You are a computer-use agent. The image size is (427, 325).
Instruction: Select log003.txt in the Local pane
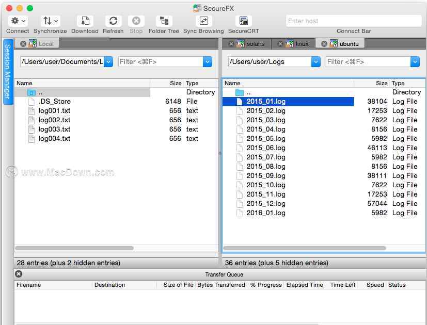[x=54, y=129]
